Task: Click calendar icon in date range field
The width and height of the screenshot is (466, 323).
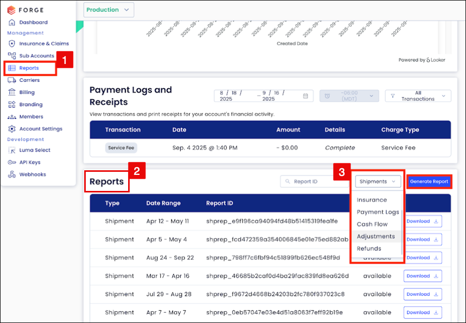Action: click(x=305, y=96)
